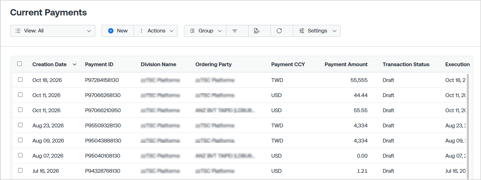
Task: Sort by the Payment Amount column header
Action: tap(346, 64)
